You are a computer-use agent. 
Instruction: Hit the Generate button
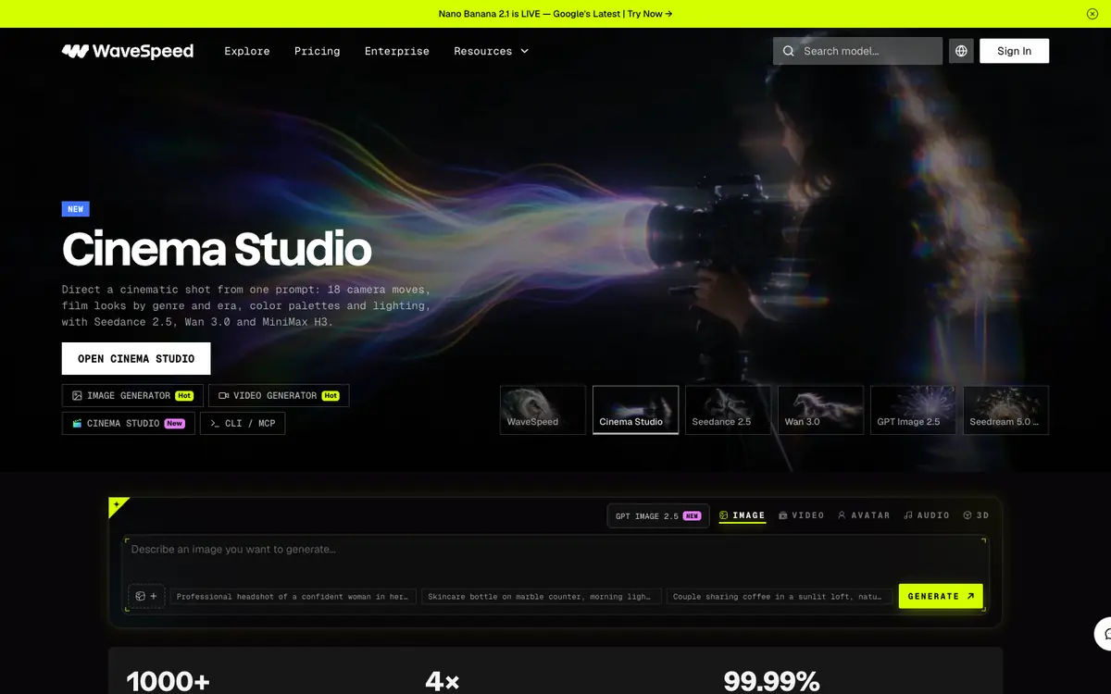coord(941,596)
